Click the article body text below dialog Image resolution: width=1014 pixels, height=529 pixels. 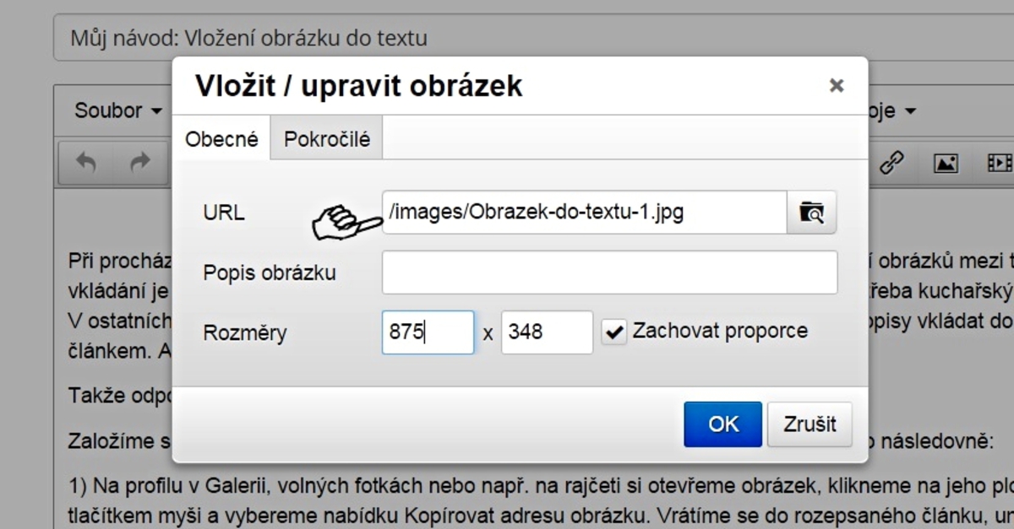(507, 498)
